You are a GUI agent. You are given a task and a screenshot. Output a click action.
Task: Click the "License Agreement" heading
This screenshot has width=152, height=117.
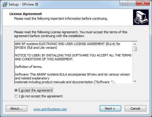(x=26, y=14)
